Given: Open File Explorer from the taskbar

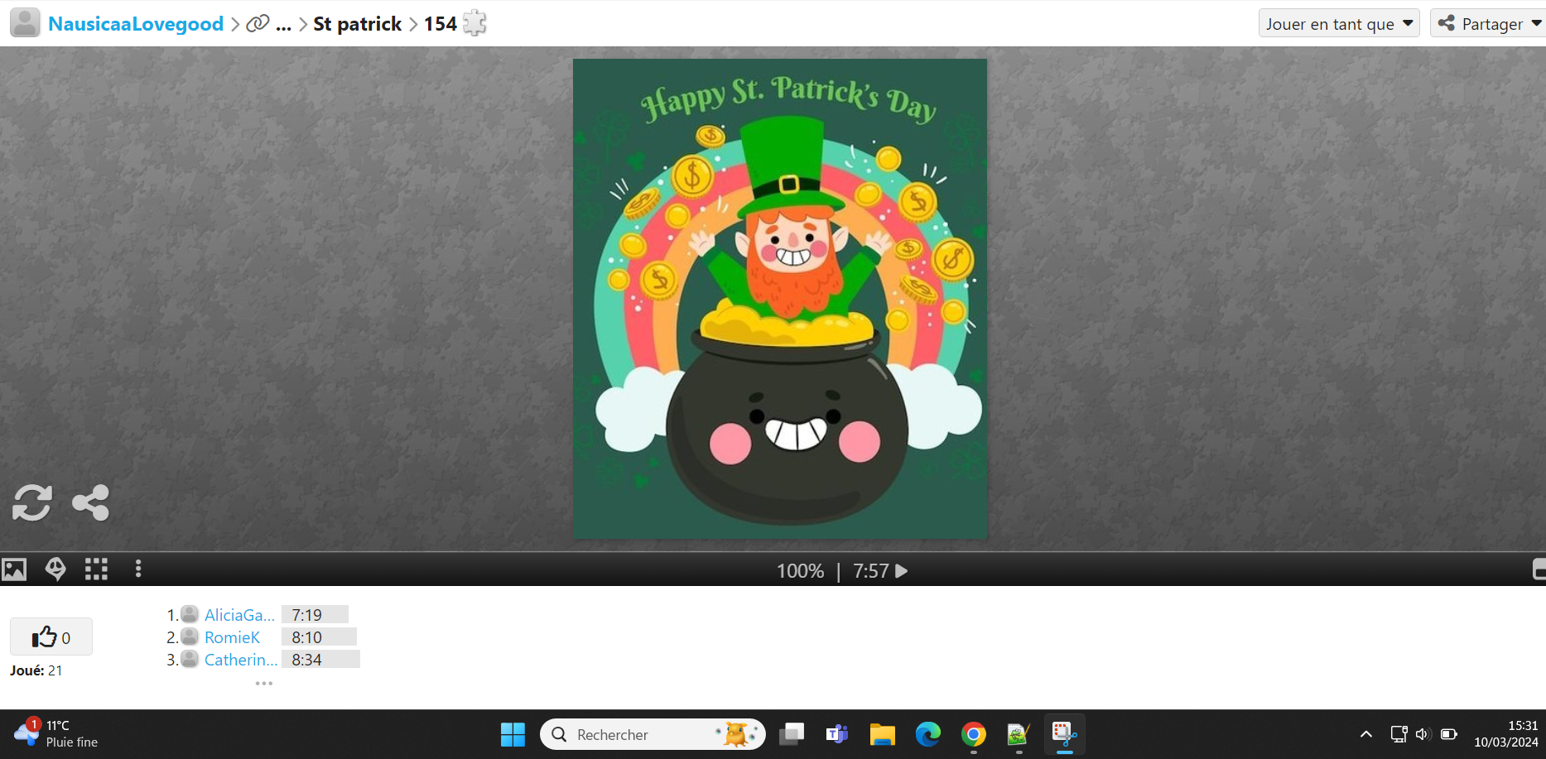Looking at the screenshot, I should pyautogui.click(x=883, y=734).
